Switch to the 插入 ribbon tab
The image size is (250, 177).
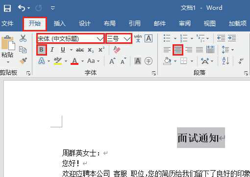click(60, 24)
